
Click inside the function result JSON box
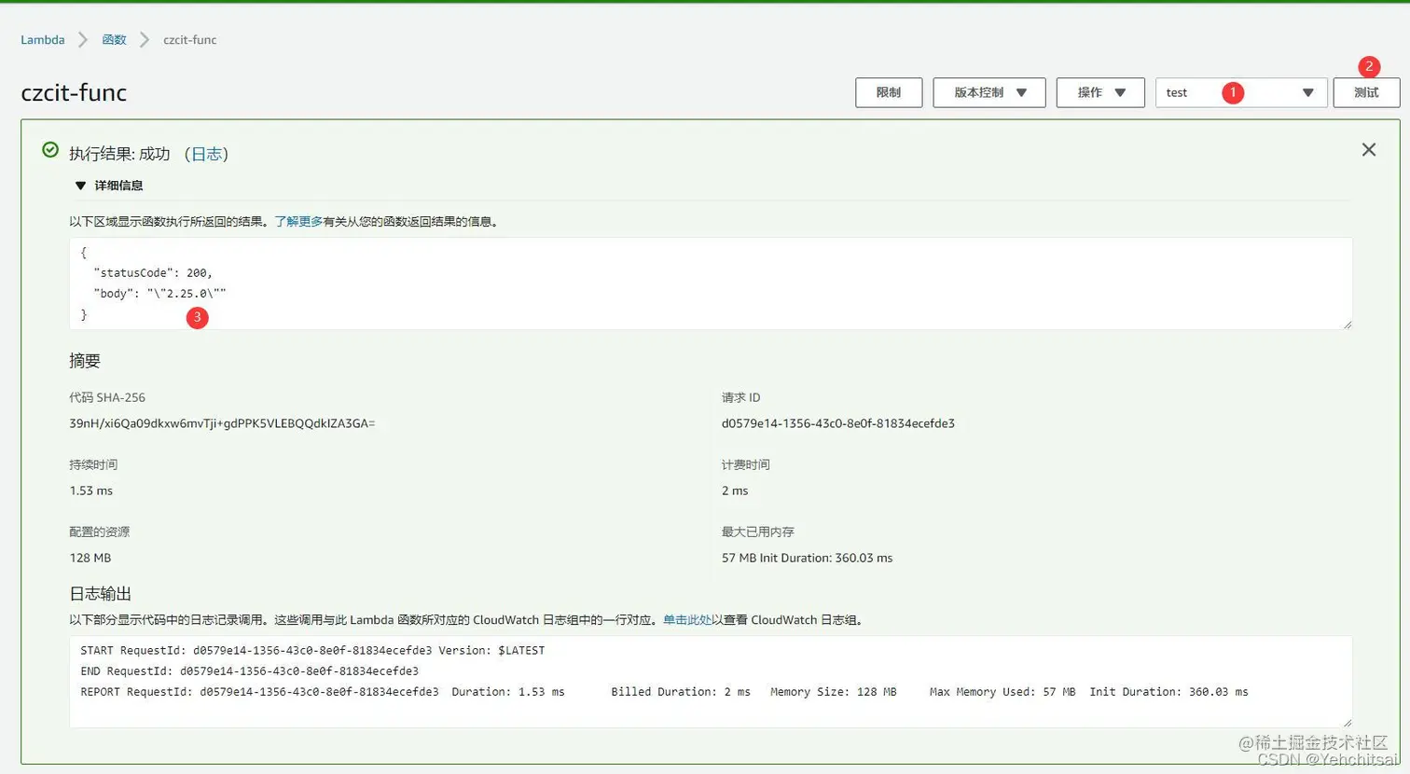coord(711,283)
